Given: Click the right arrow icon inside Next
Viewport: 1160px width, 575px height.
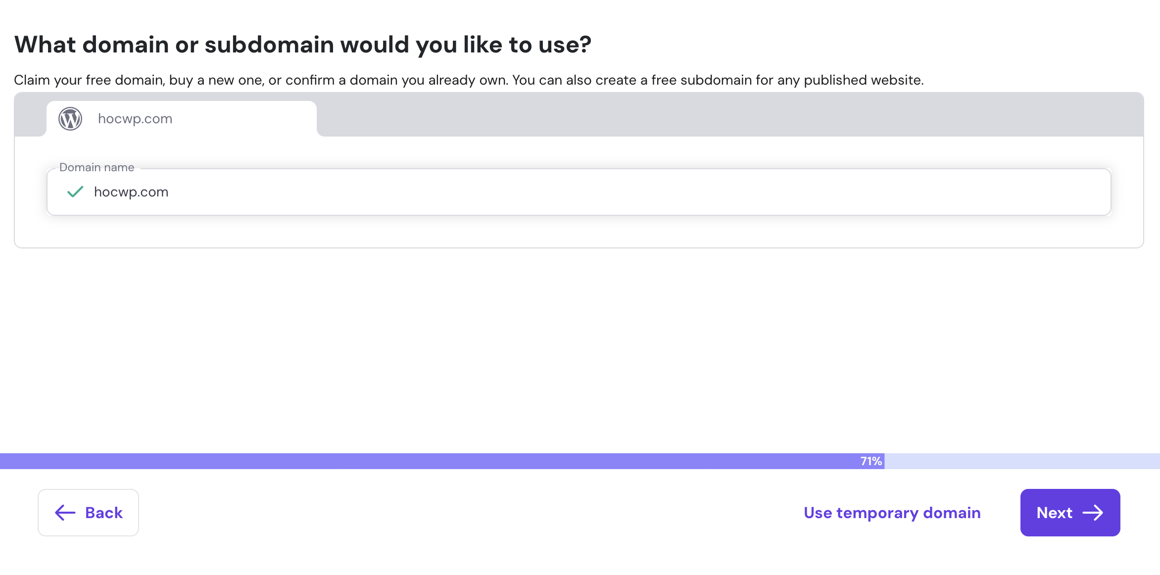Looking at the screenshot, I should click(x=1093, y=513).
